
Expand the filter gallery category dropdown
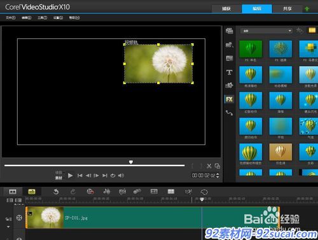[x=266, y=31]
